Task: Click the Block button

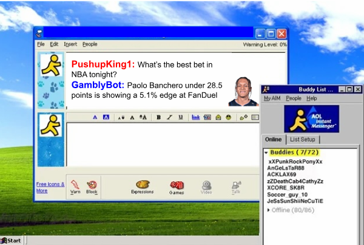Action: tap(92, 187)
